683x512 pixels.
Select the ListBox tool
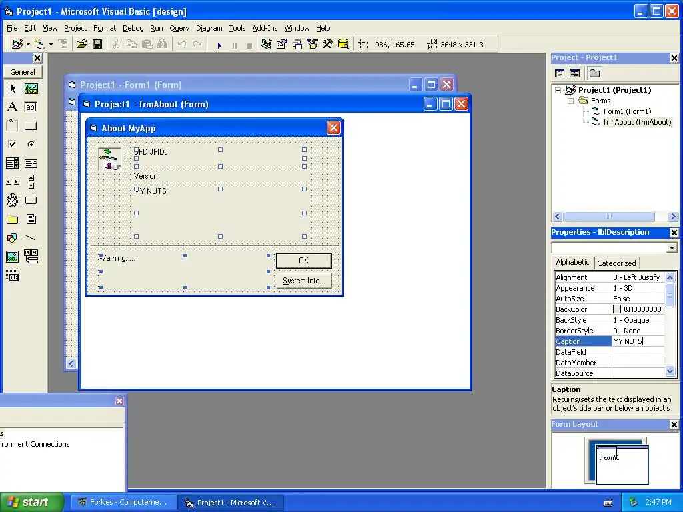pos(31,163)
